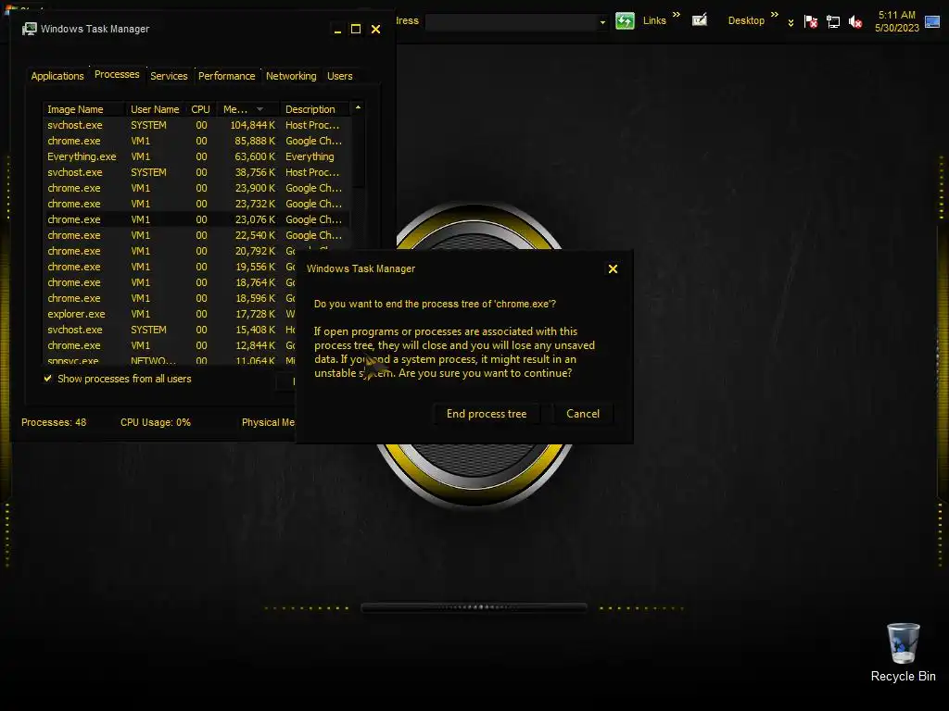
Task: Open the address bar dropdown arrow
Action: (x=602, y=23)
